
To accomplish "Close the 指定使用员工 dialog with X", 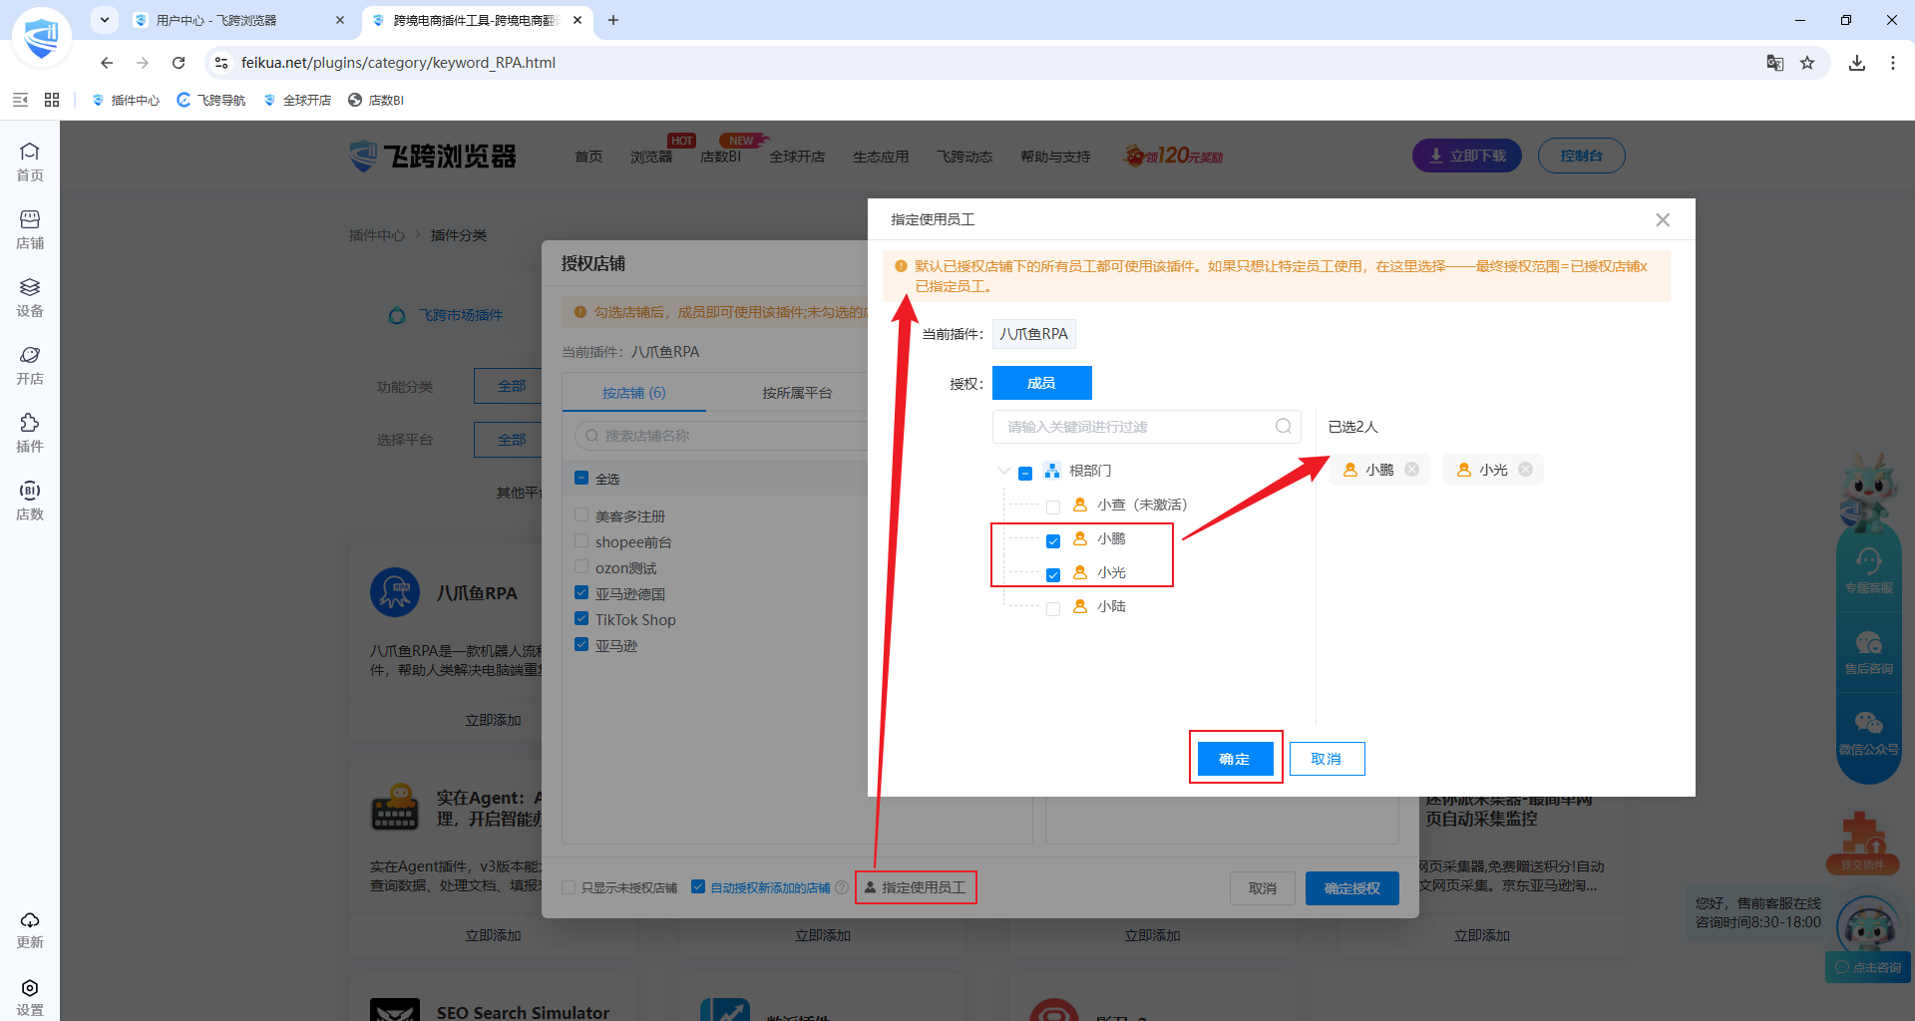I will [x=1663, y=219].
